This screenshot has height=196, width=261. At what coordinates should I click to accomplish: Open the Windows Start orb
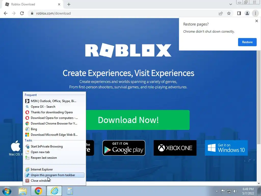tap(7, 191)
